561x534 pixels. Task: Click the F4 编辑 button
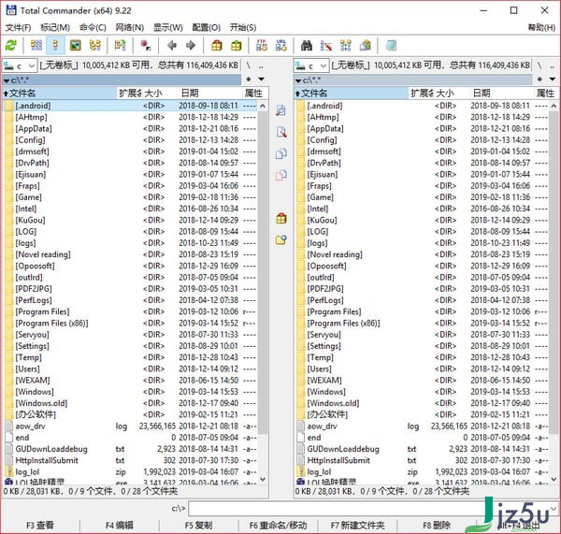pyautogui.click(x=120, y=526)
